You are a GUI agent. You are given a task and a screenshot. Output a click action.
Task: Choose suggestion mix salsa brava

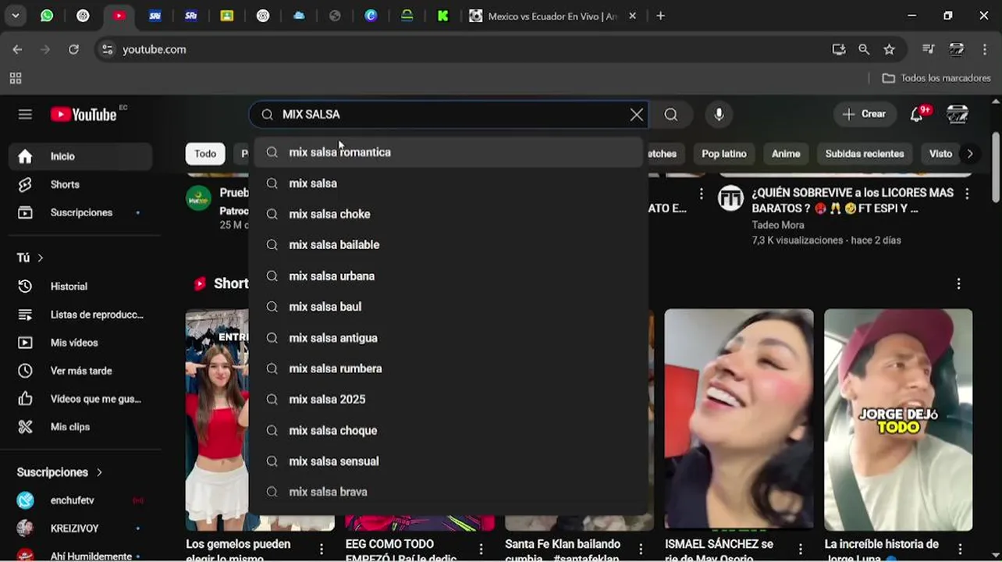[449, 493]
